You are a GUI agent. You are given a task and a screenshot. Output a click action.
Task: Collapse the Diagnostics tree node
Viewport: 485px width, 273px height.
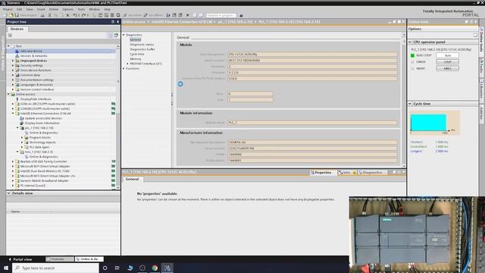coord(124,35)
